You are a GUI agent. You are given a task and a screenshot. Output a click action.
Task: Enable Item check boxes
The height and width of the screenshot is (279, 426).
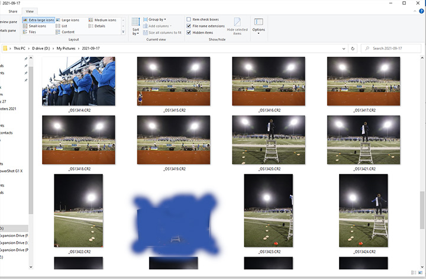click(189, 20)
